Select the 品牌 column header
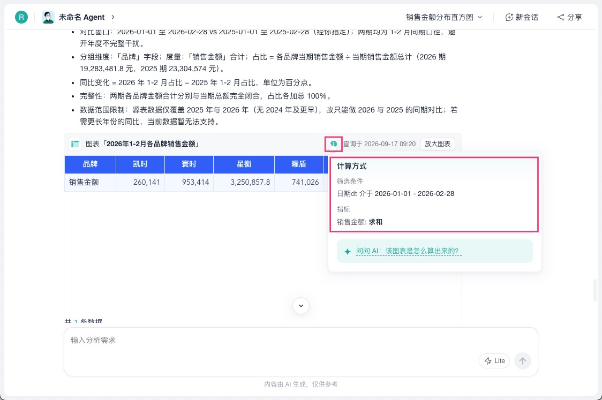This screenshot has height=400, width=602. point(90,164)
